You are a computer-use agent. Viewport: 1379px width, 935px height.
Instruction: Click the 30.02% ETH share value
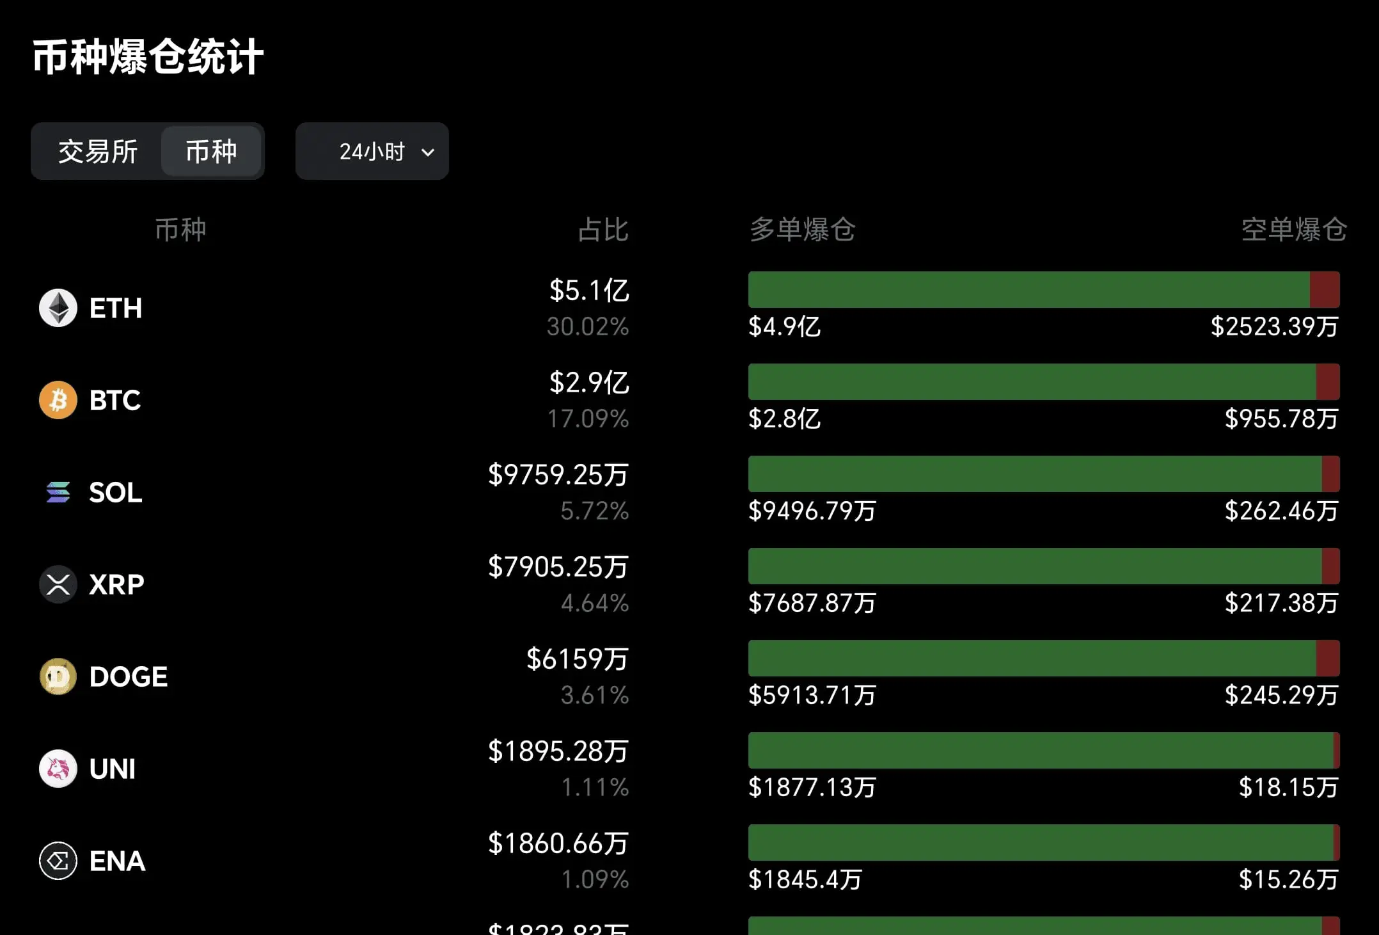(588, 326)
